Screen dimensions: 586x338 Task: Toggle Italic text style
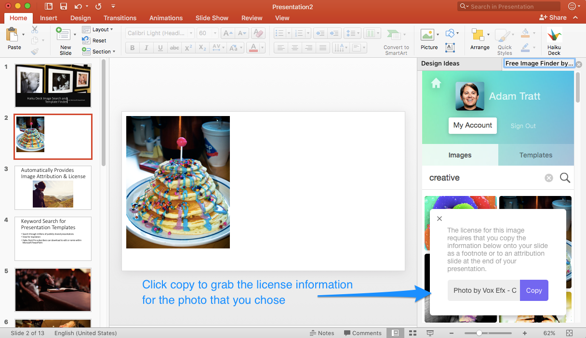tap(146, 48)
